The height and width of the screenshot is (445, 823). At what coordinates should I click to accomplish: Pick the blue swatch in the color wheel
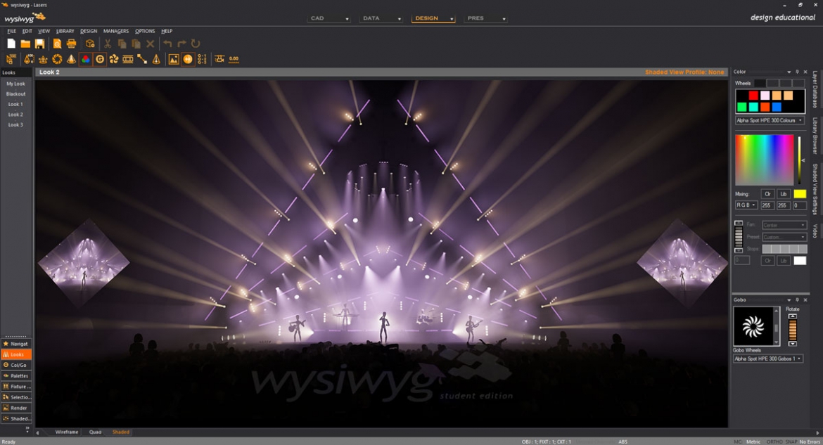pyautogui.click(x=777, y=107)
